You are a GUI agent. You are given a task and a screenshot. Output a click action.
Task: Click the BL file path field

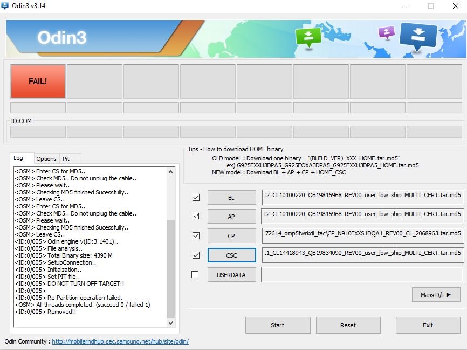pyautogui.click(x=363, y=197)
